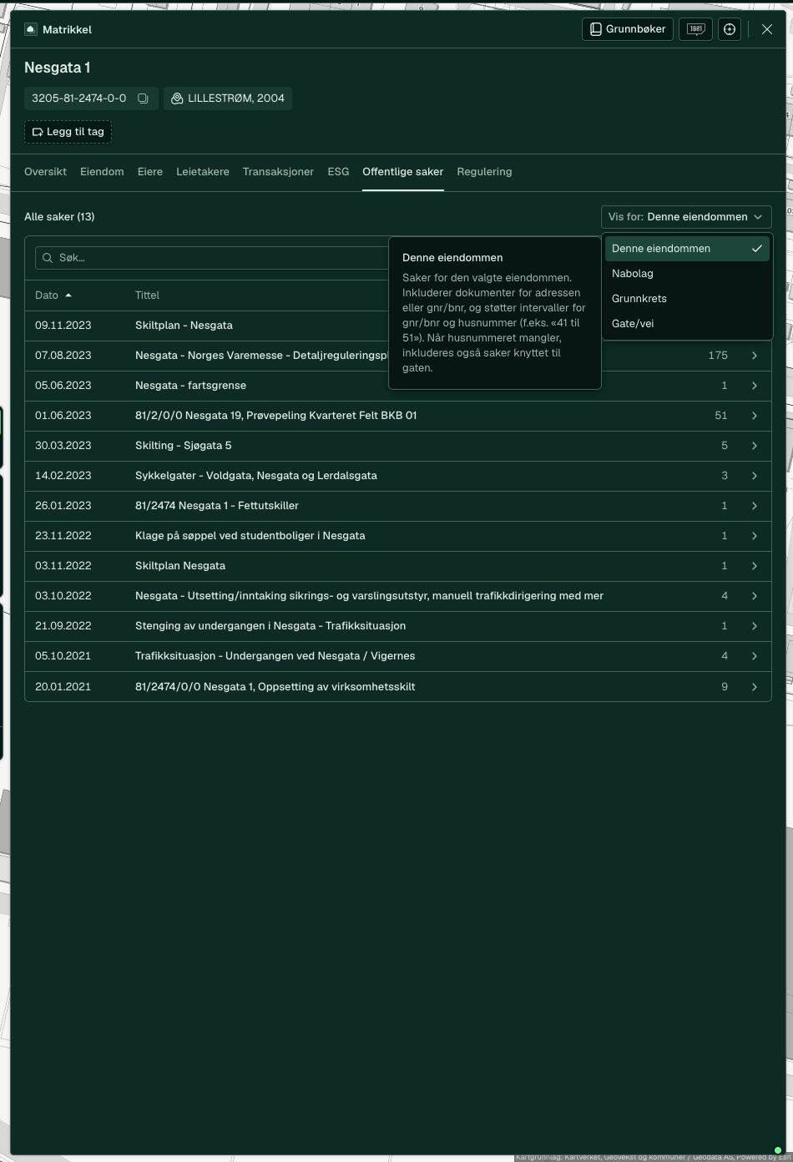Open chevron for Skiltplan Nesgata 03.11.2022 row

(755, 566)
